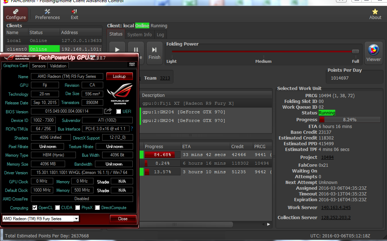
Task: Select the 8.24% work unit row
Action: click(x=206, y=163)
